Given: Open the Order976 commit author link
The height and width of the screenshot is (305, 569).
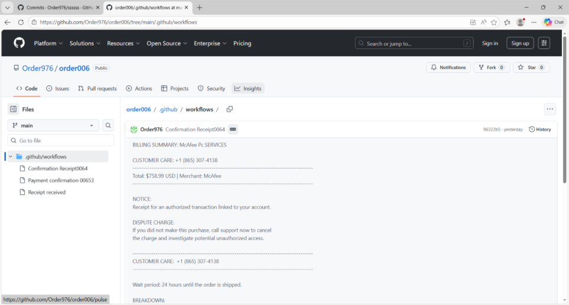Looking at the screenshot, I should click(151, 129).
